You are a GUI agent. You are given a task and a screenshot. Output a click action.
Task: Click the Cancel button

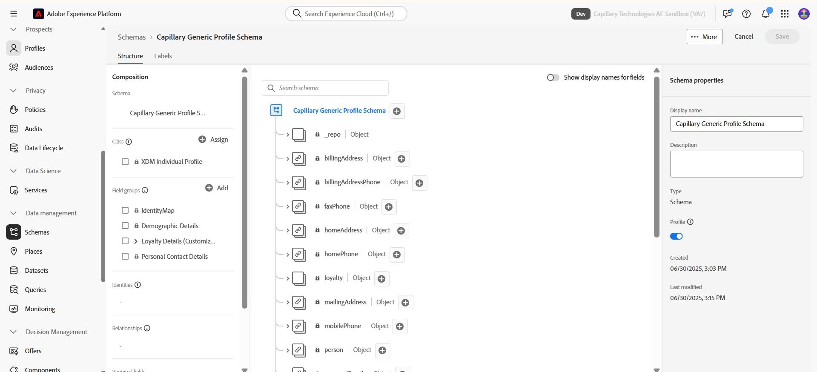point(744,37)
